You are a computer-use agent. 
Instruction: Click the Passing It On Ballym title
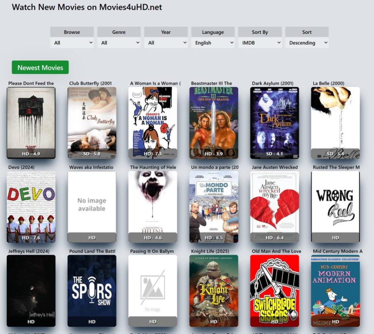click(152, 251)
